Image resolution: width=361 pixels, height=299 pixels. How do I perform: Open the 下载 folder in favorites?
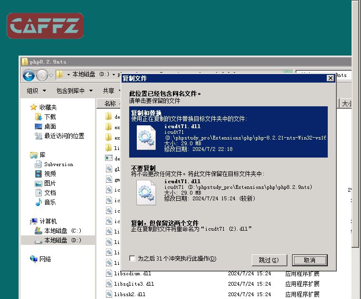[50, 117]
